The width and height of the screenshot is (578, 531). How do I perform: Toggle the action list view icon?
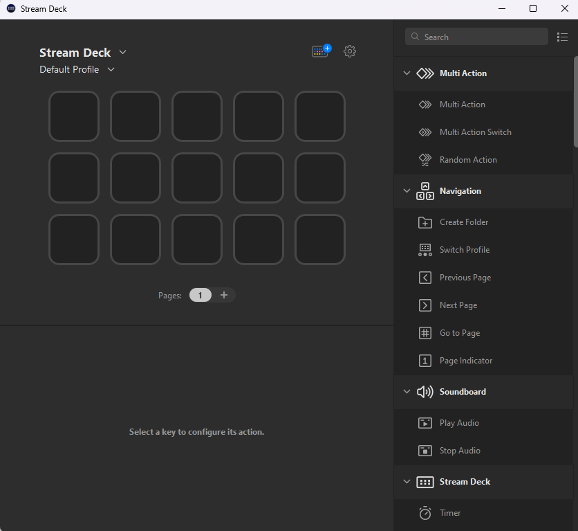pyautogui.click(x=562, y=37)
